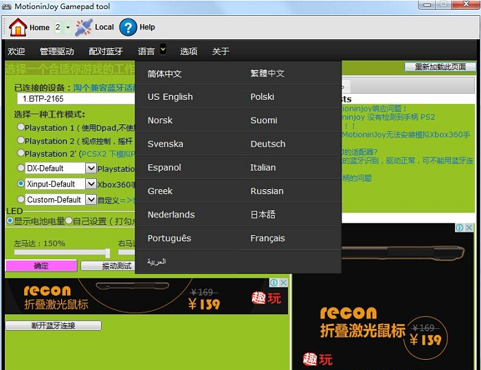Image resolution: width=481 pixels, height=370 pixels.
Task: Choose 简体中文 language
Action: pos(165,74)
